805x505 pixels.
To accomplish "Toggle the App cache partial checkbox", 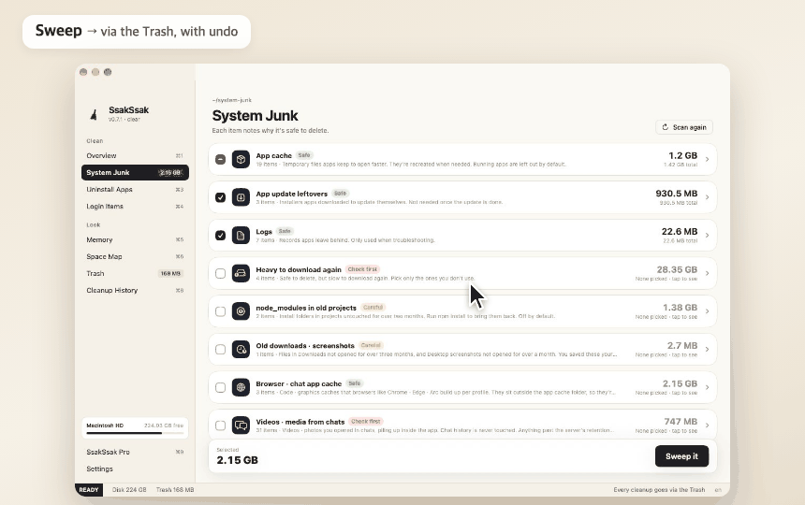I will pyautogui.click(x=220, y=159).
